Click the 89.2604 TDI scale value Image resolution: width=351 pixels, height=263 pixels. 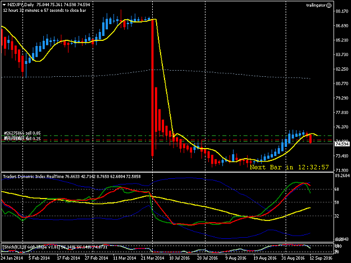click(x=342, y=176)
